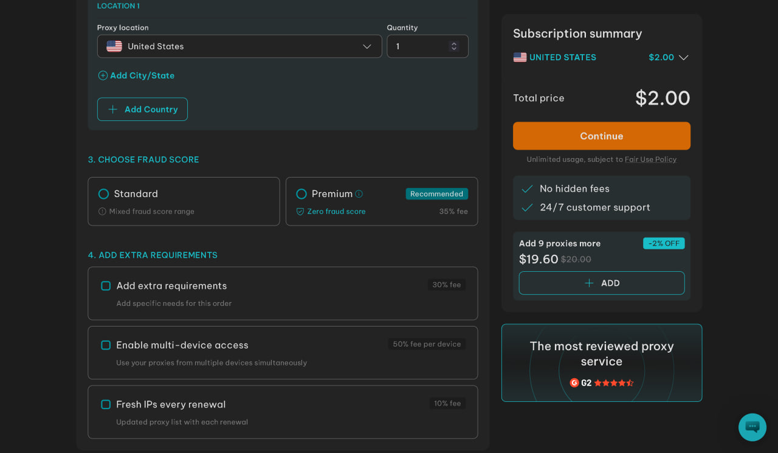Click ADD for 9 more proxies
Image resolution: width=778 pixels, height=453 pixels.
pyautogui.click(x=602, y=283)
